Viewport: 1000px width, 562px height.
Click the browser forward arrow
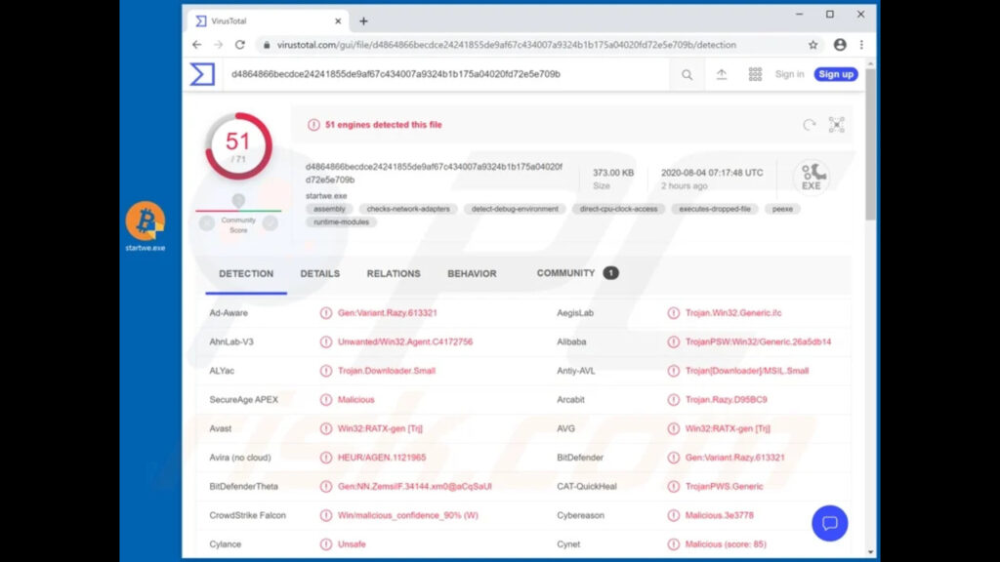218,45
